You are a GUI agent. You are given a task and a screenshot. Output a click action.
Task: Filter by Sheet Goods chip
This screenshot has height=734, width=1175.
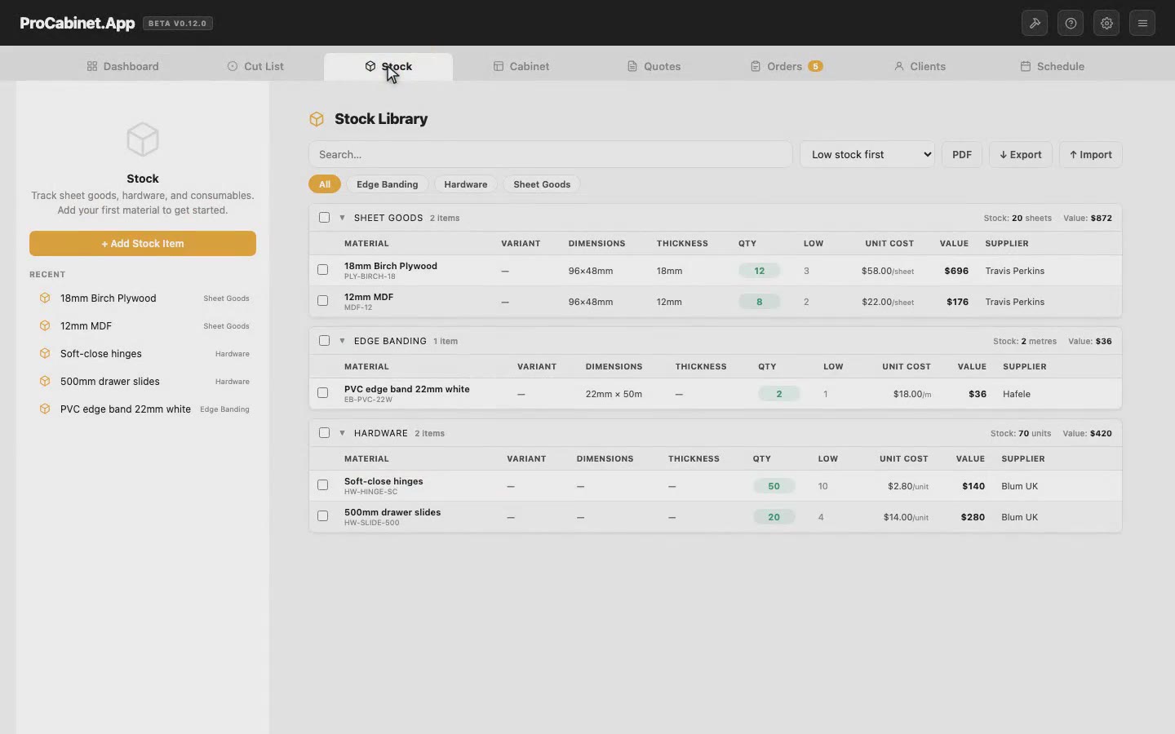pos(542,184)
